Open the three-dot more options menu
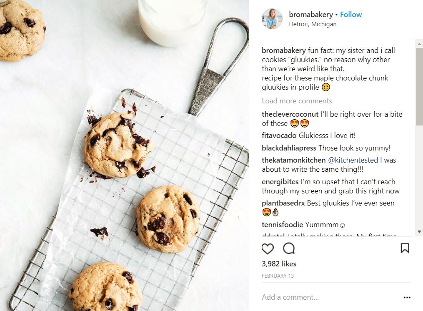 tap(407, 298)
